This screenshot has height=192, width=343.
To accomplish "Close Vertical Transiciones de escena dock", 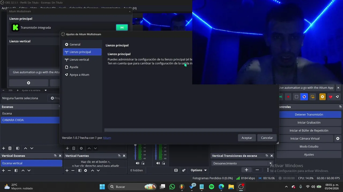I will 272,156.
